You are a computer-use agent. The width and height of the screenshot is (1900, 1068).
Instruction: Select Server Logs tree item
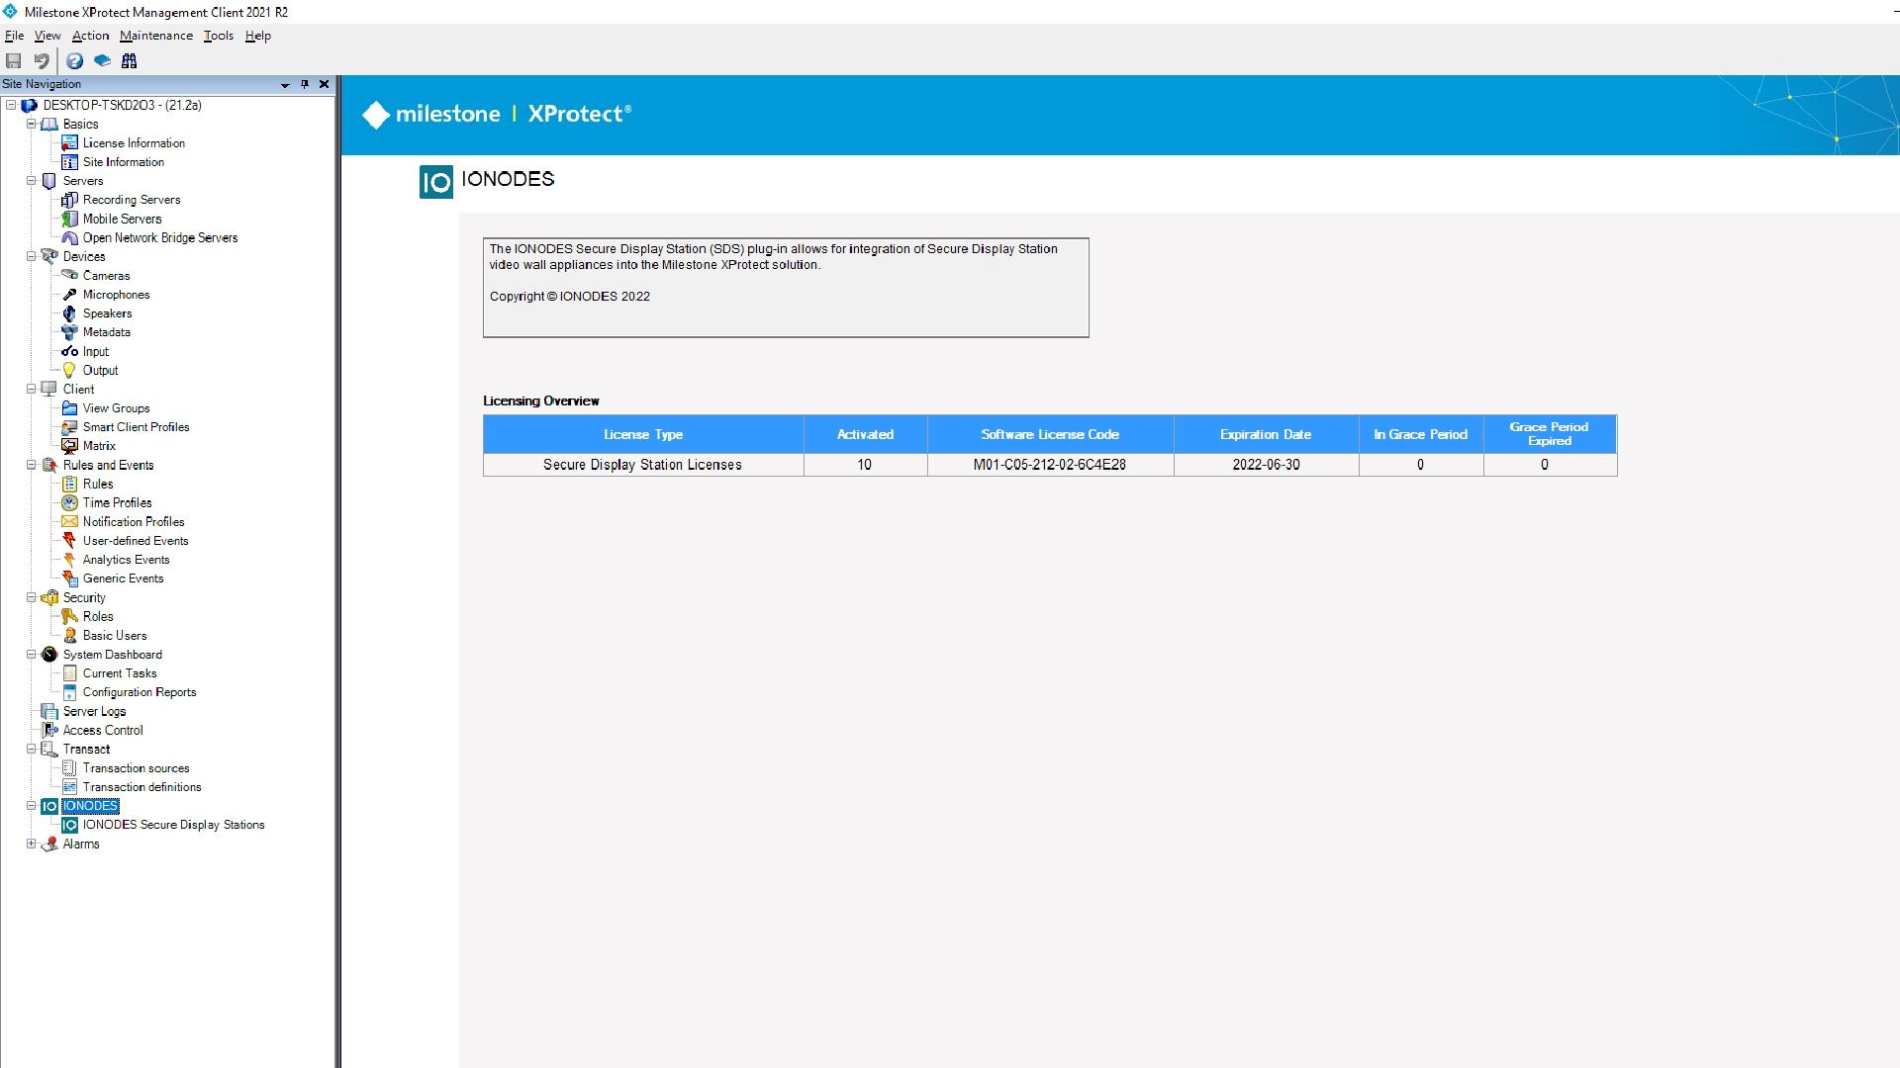tap(94, 711)
